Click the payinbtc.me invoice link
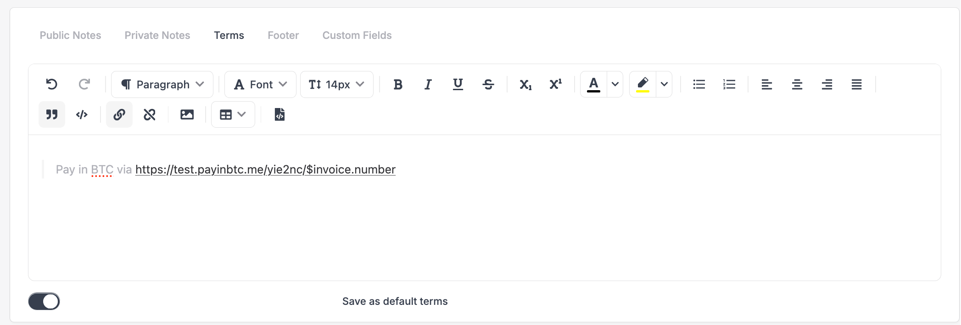 click(265, 169)
